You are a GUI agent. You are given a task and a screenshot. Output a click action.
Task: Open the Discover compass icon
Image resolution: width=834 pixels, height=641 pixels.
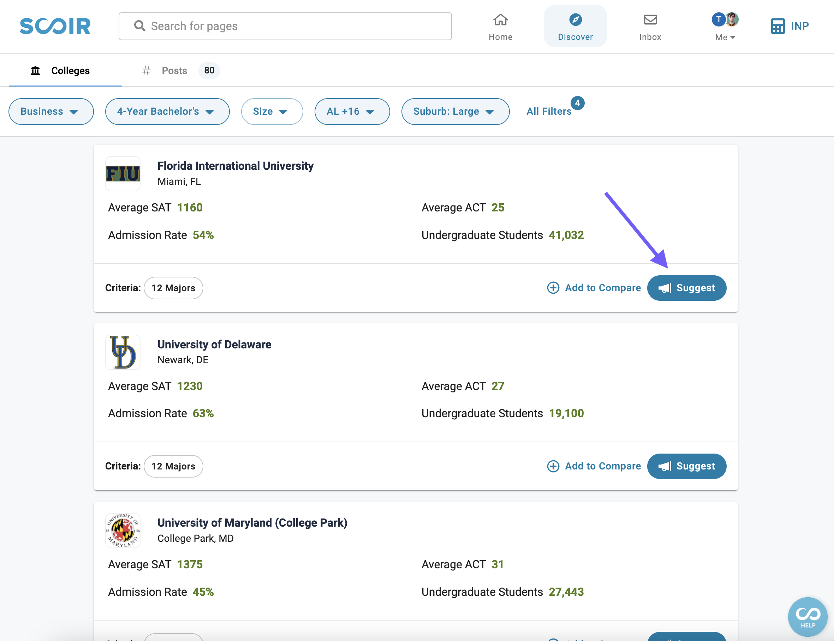(575, 20)
